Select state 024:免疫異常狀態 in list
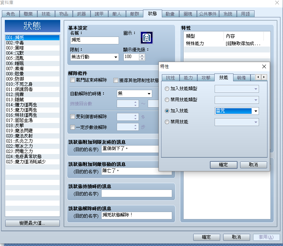 pos(33,157)
